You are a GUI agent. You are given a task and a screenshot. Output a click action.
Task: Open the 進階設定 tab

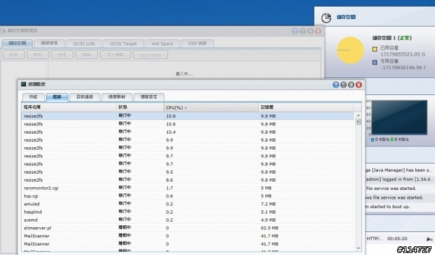coord(149,97)
